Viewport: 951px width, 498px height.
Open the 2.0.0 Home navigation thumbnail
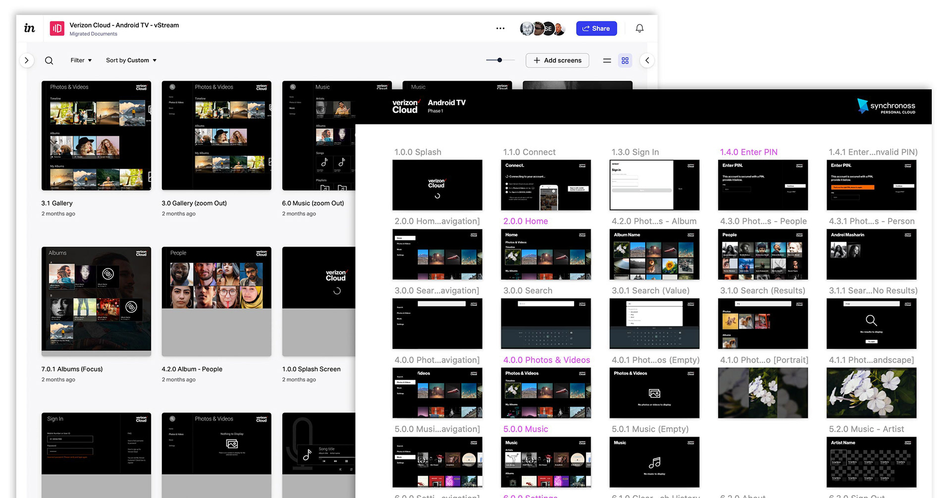coord(437,254)
